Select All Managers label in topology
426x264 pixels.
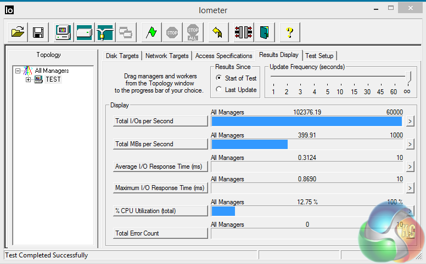tap(52, 71)
